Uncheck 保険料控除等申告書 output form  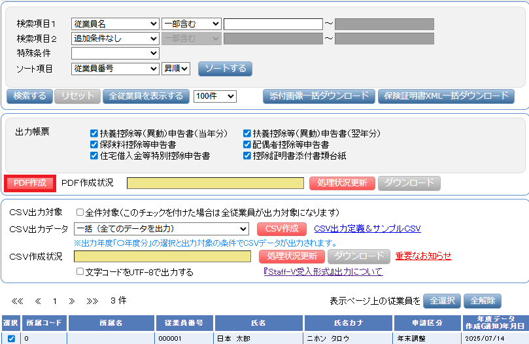pos(94,145)
